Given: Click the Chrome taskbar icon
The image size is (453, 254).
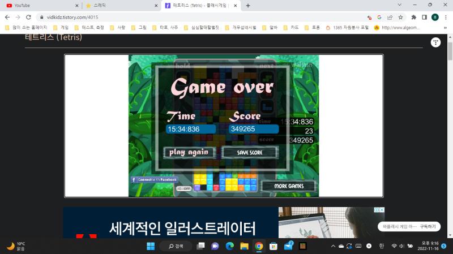Looking at the screenshot, I should coord(259,246).
